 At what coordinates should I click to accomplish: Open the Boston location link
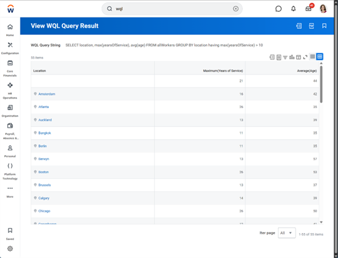coord(43,172)
